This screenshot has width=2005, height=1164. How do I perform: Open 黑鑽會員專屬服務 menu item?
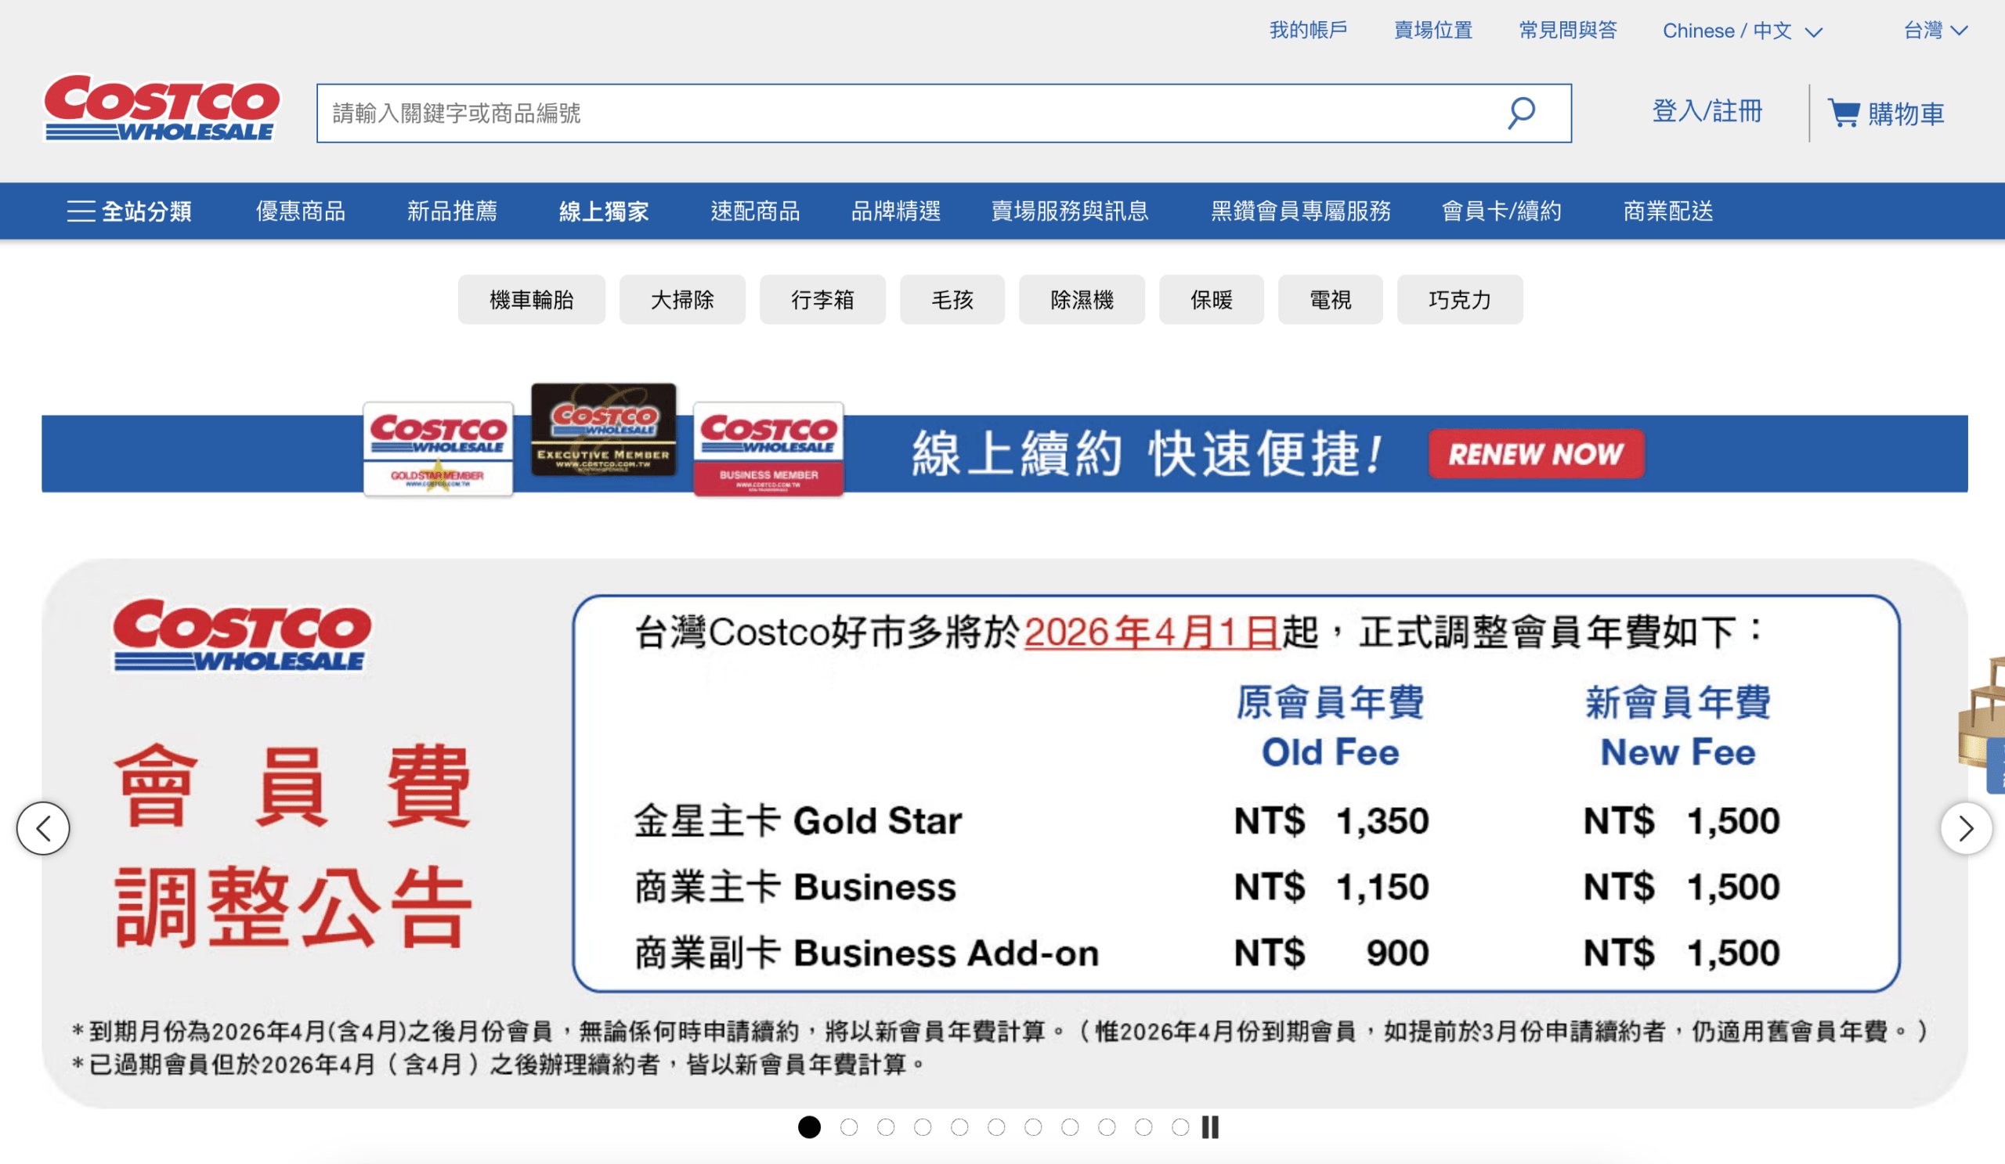tap(1300, 211)
